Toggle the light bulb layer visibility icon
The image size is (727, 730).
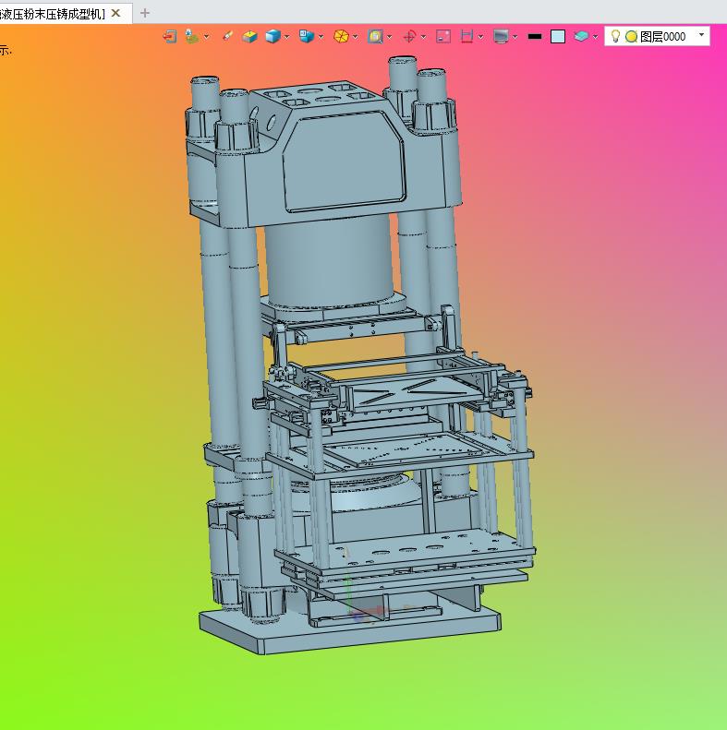coord(615,36)
